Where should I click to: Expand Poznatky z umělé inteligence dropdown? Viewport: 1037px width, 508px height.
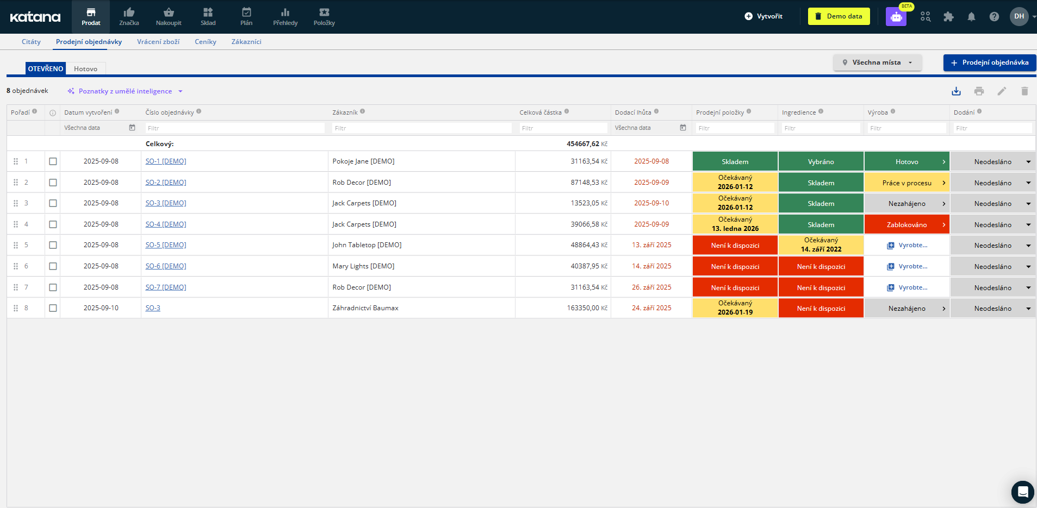point(125,91)
